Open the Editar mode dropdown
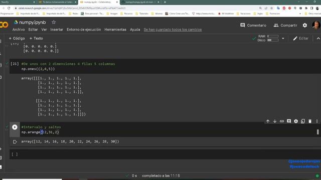This screenshot has width=321, height=180. (300, 38)
